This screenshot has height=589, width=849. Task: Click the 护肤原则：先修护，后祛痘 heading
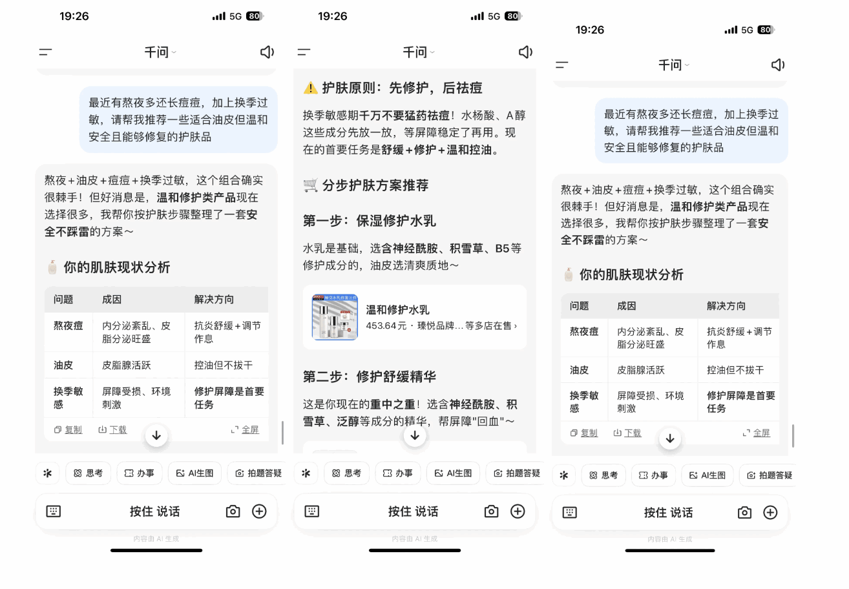click(x=393, y=88)
